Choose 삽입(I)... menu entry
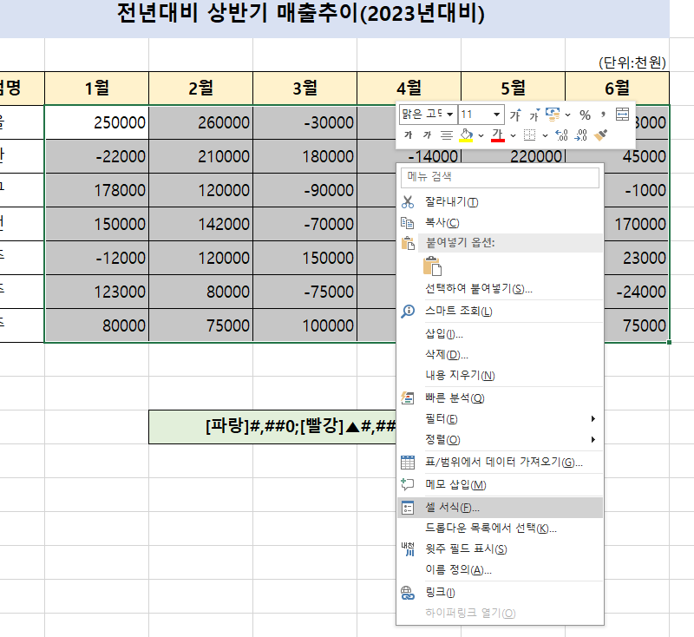Screen dimensions: 694x637 click(x=501, y=334)
